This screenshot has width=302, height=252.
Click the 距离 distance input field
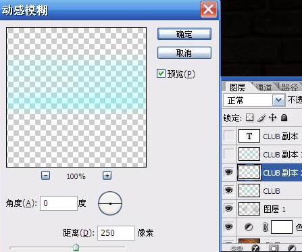point(116,233)
